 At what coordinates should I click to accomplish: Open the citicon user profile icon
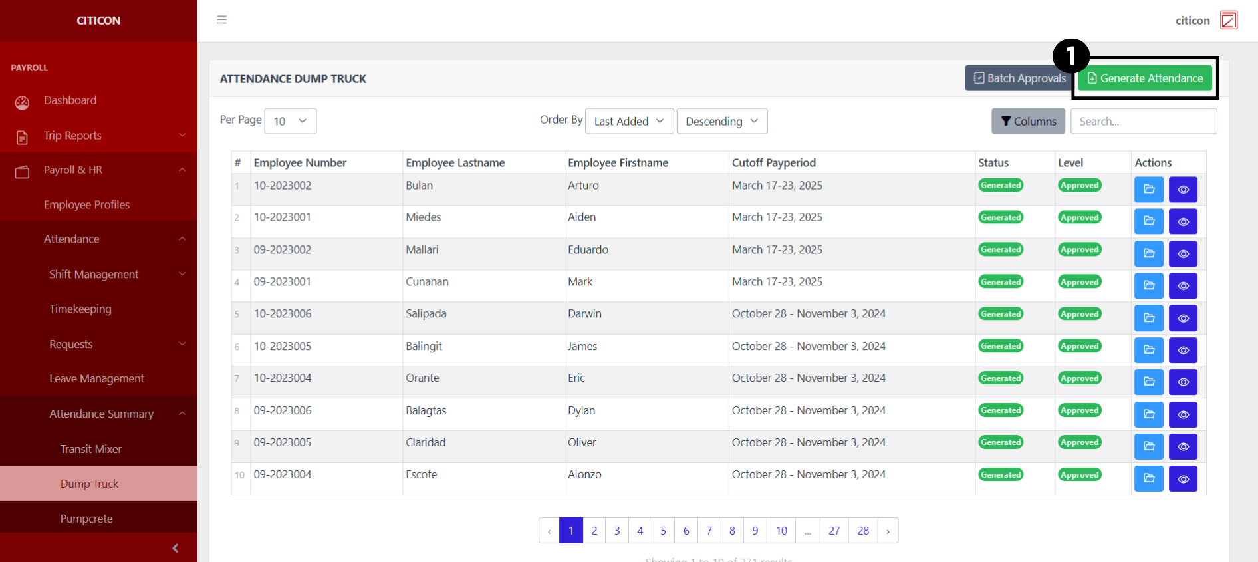1228,21
